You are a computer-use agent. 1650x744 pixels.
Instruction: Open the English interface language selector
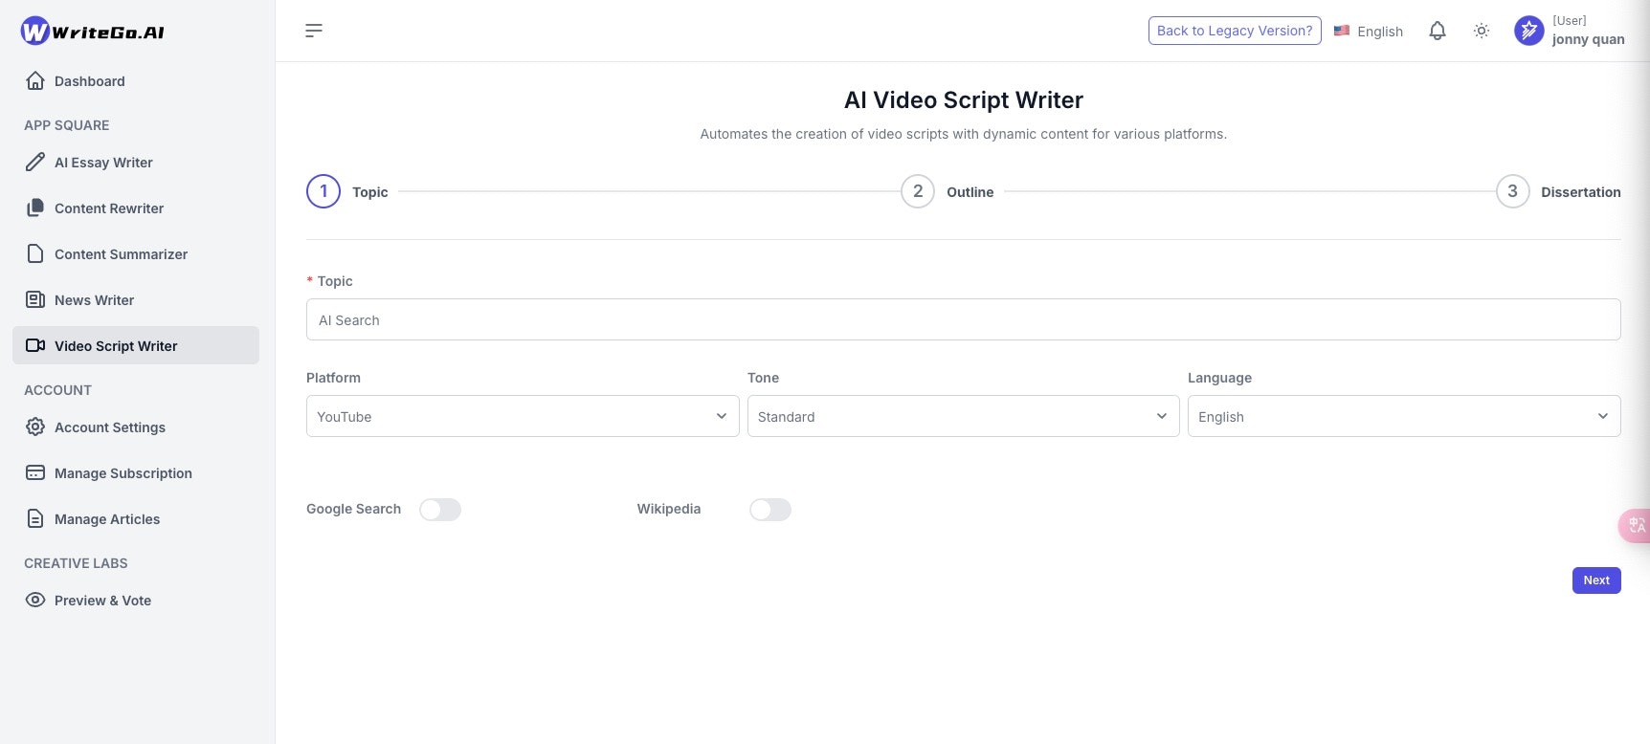pyautogui.click(x=1369, y=31)
